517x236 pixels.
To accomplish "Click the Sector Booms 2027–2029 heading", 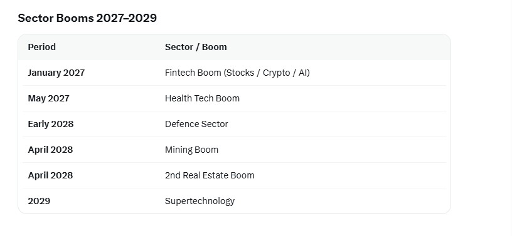I will (87, 18).
